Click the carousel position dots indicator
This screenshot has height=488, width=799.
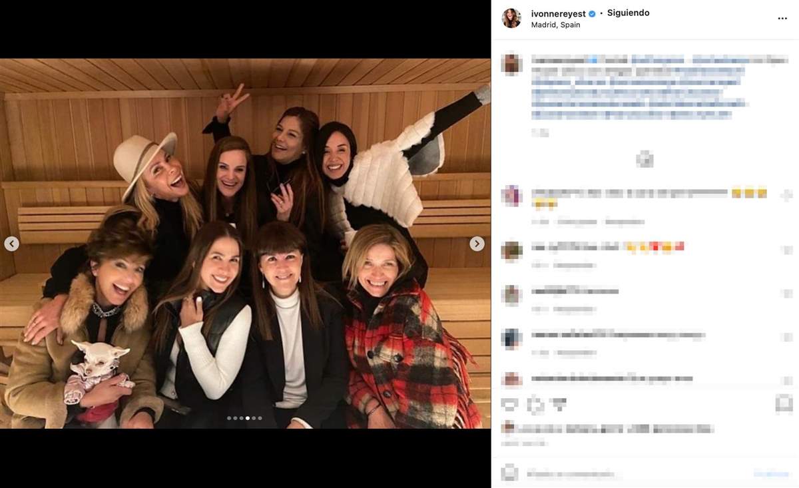(244, 418)
